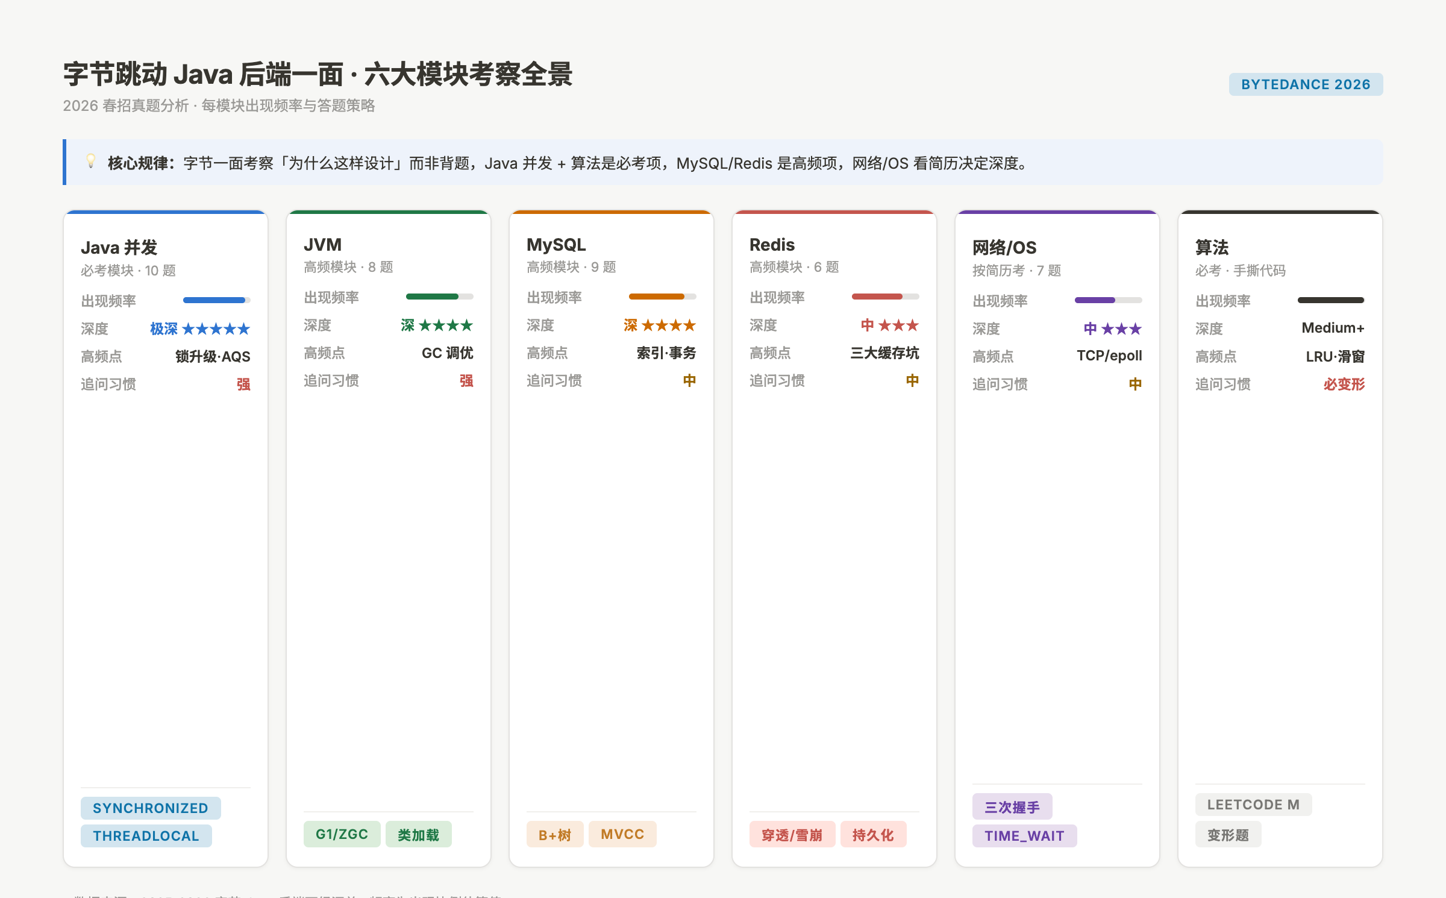Click 必考 · 手撕代码 subtitle
Screen dimensions: 1446x898
[x=1241, y=271]
